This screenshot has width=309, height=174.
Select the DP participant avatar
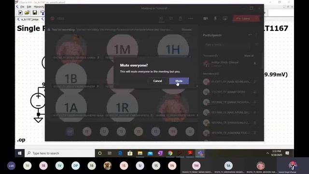[x=76, y=166]
